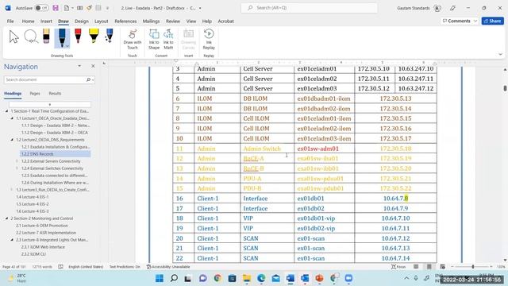This screenshot has height=286, width=508.
Task: Open the Comments dropdown
Action: (475, 21)
